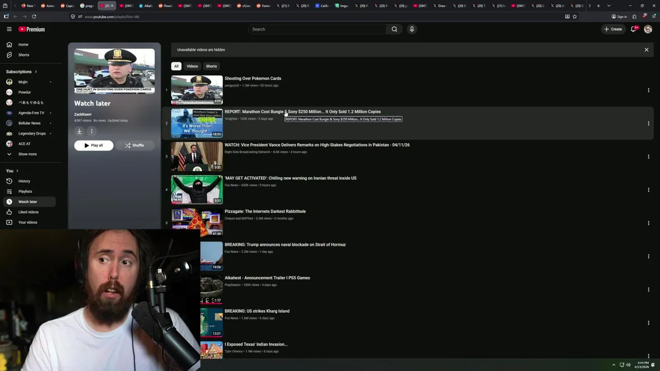Open options menu for Vance Remarks video
660x371 pixels.
pyautogui.click(x=648, y=157)
